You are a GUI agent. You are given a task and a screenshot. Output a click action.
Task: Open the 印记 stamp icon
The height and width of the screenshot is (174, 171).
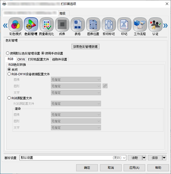[x=124, y=25]
